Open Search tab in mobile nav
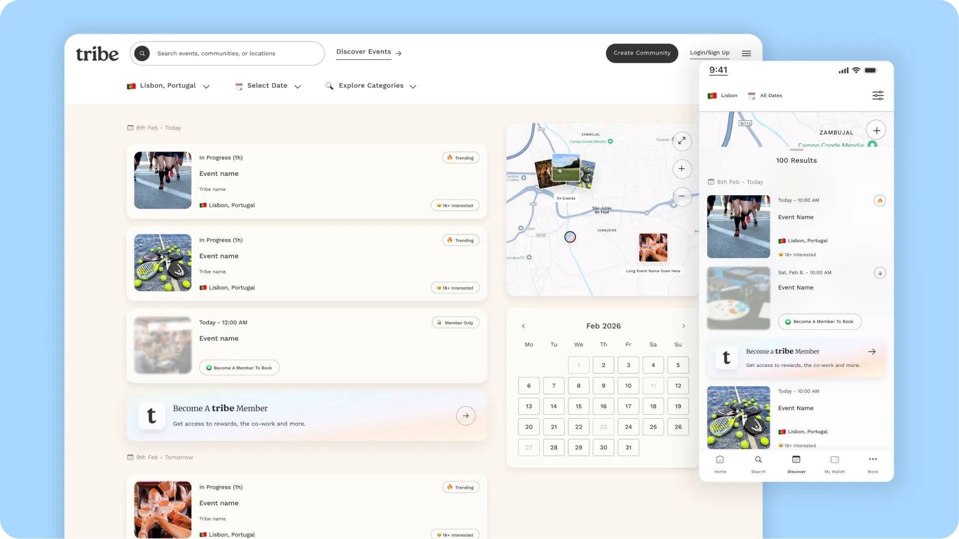This screenshot has width=959, height=539. coord(758,464)
